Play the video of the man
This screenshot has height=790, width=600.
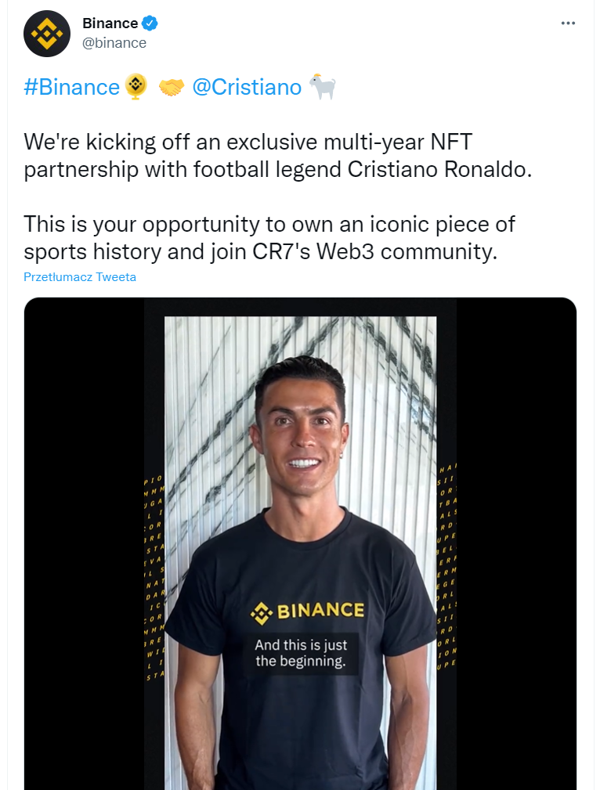click(x=300, y=470)
